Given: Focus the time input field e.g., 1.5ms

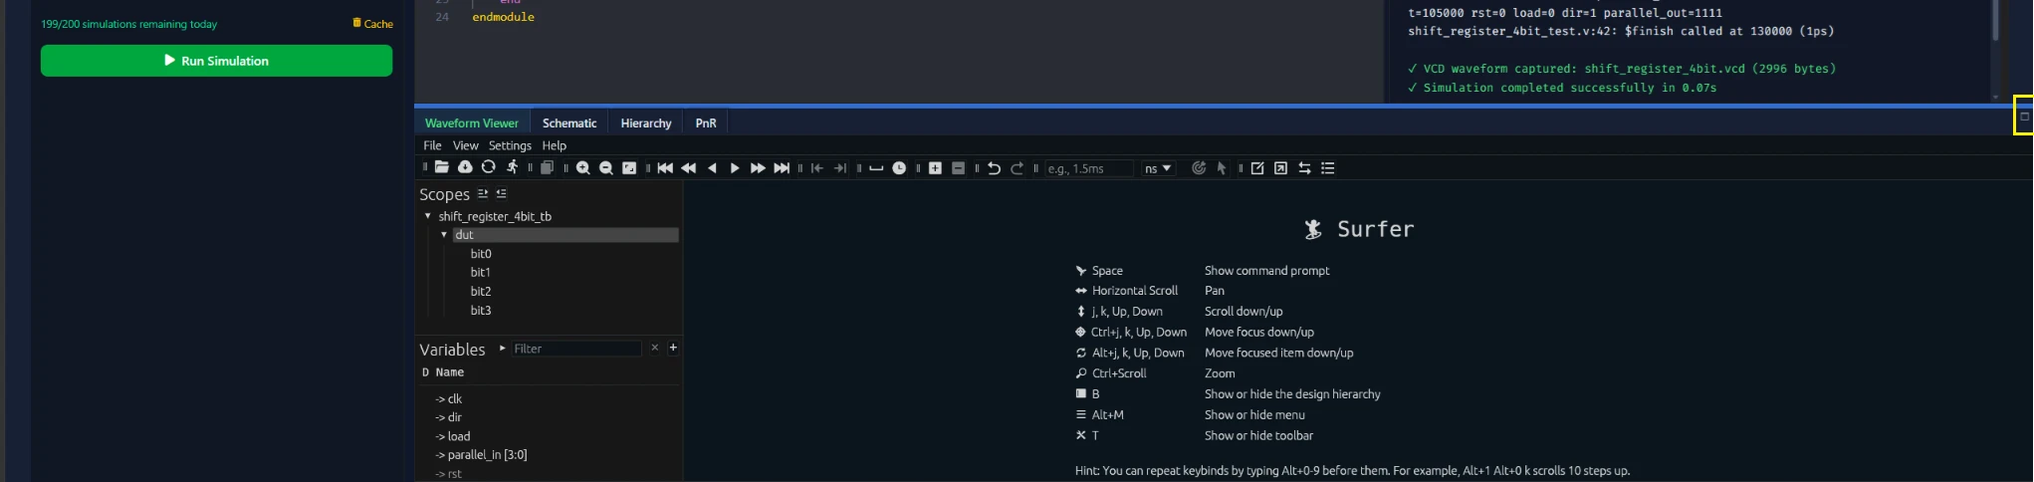Looking at the screenshot, I should coord(1088,168).
